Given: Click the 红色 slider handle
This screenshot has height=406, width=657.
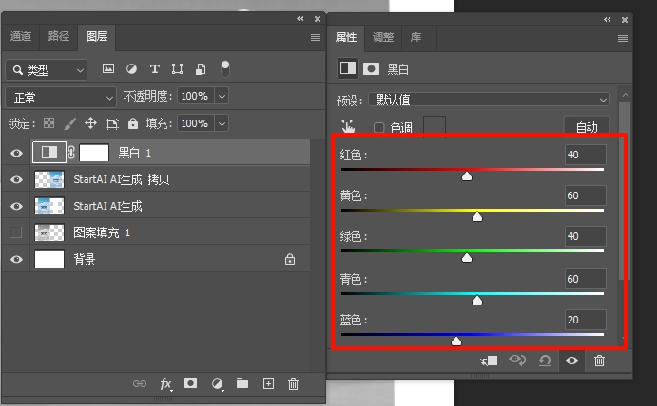Looking at the screenshot, I should pyautogui.click(x=467, y=175).
